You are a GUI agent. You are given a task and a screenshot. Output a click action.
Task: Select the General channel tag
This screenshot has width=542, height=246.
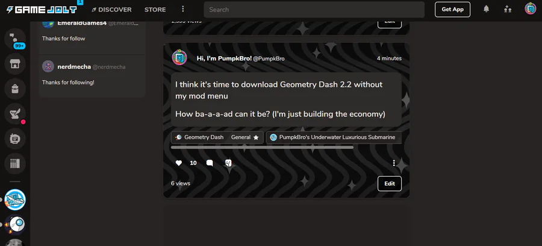point(240,137)
